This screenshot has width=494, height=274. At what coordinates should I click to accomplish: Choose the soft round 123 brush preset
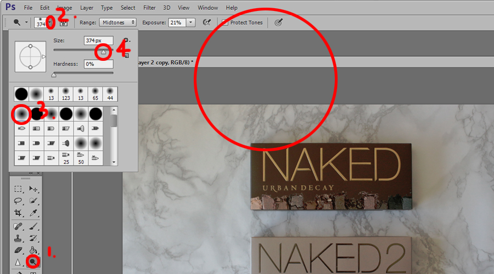(65, 93)
